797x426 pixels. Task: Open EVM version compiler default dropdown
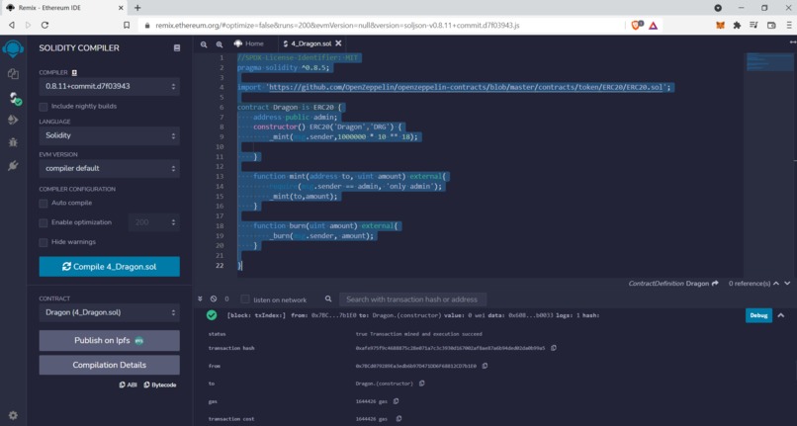[x=110, y=168]
